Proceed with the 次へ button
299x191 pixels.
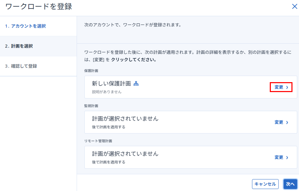click(290, 184)
